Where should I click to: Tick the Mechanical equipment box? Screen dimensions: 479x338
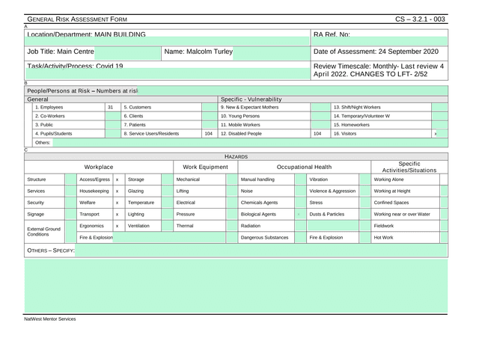(232, 179)
